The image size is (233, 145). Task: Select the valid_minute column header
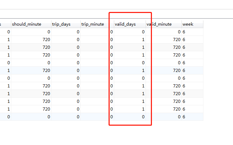click(164, 24)
